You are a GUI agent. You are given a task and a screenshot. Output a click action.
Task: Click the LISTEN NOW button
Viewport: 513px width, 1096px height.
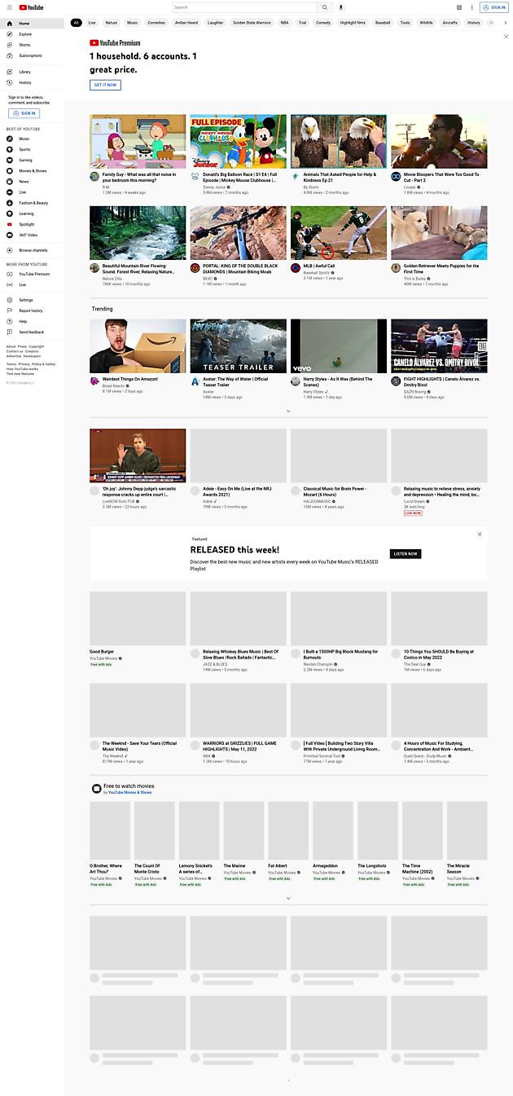click(x=406, y=553)
